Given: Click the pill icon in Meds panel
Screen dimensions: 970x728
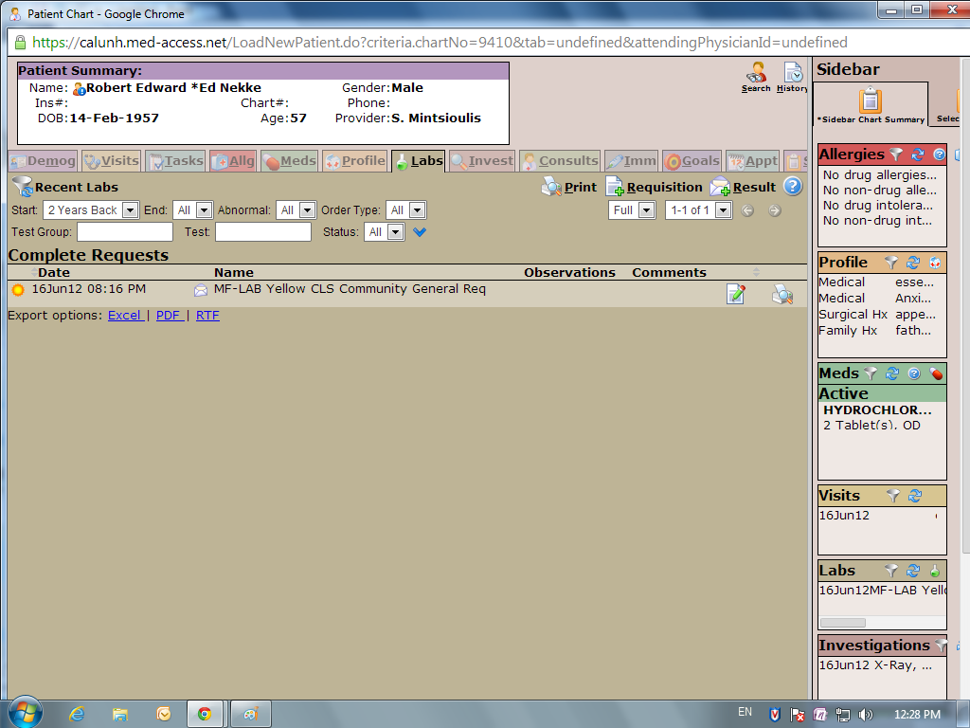Looking at the screenshot, I should pyautogui.click(x=936, y=373).
